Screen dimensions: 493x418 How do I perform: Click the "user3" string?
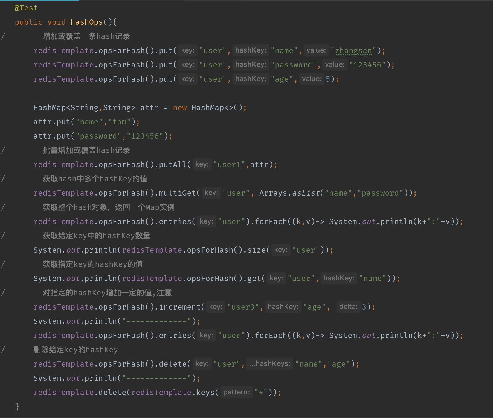tap(243, 307)
